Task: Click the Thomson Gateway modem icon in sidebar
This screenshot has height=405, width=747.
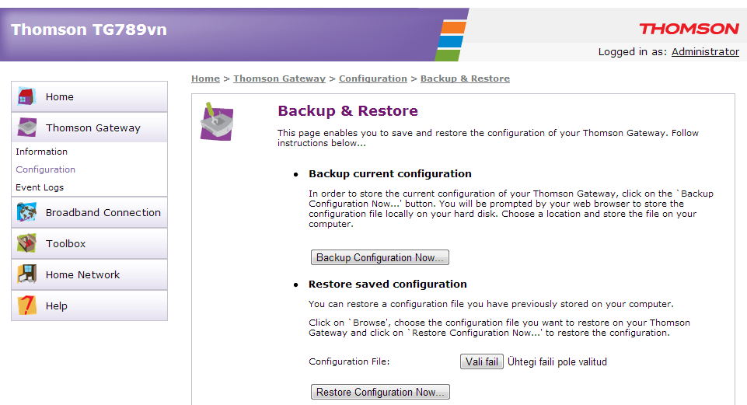Action: [26, 127]
